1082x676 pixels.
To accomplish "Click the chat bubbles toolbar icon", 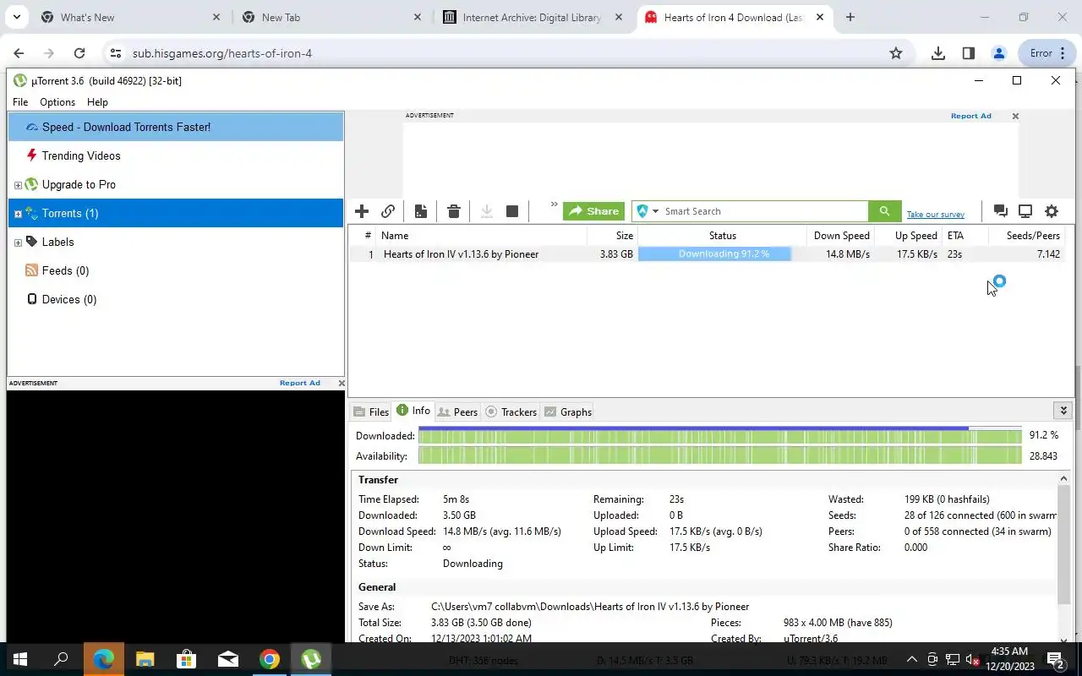I will click(1001, 211).
